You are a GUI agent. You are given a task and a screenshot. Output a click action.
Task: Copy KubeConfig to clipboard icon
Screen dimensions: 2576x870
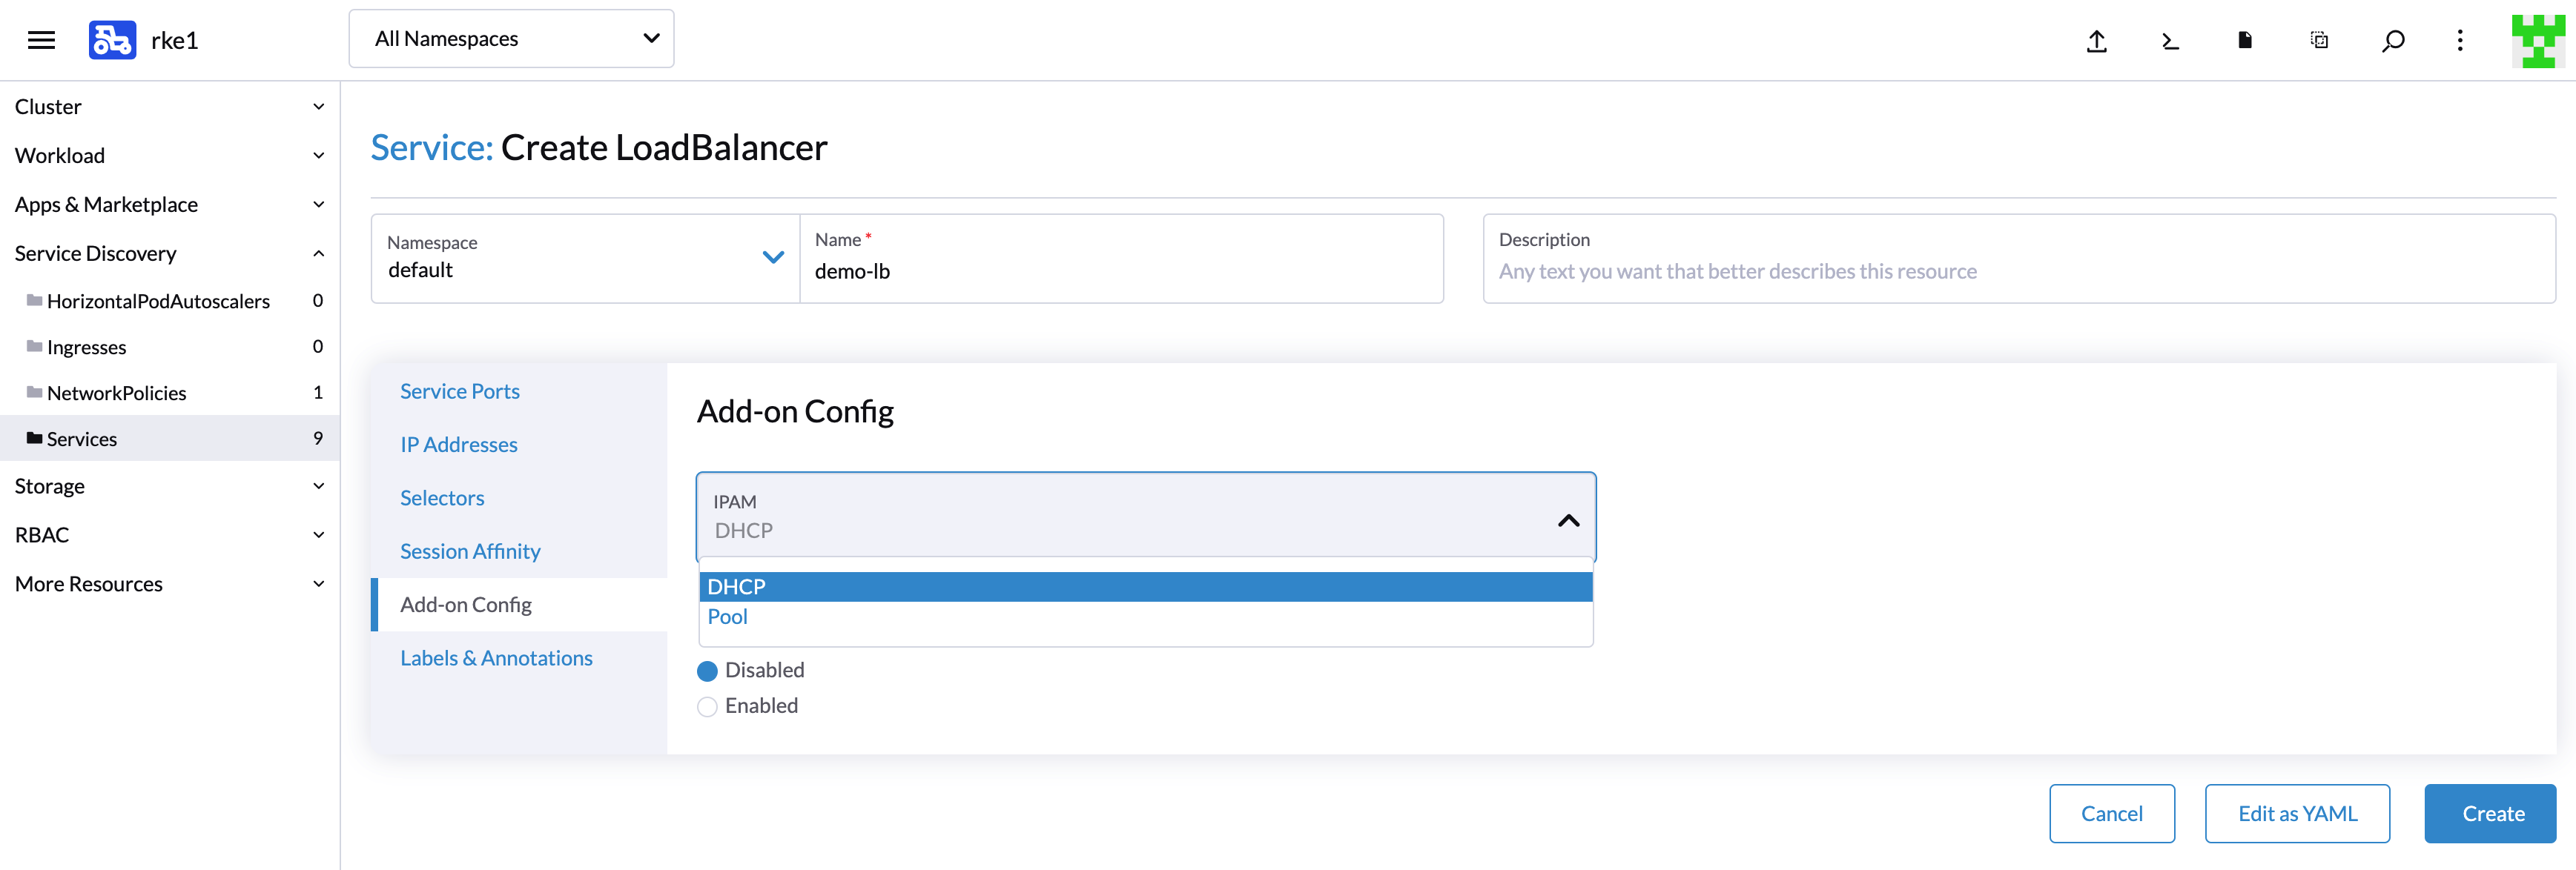click(2318, 40)
